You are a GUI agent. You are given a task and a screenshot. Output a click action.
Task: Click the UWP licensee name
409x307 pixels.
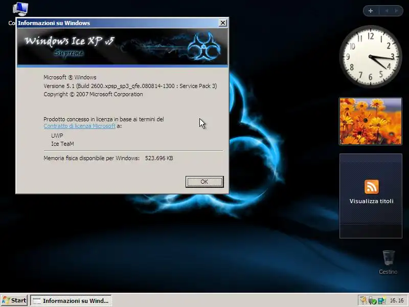pos(57,136)
